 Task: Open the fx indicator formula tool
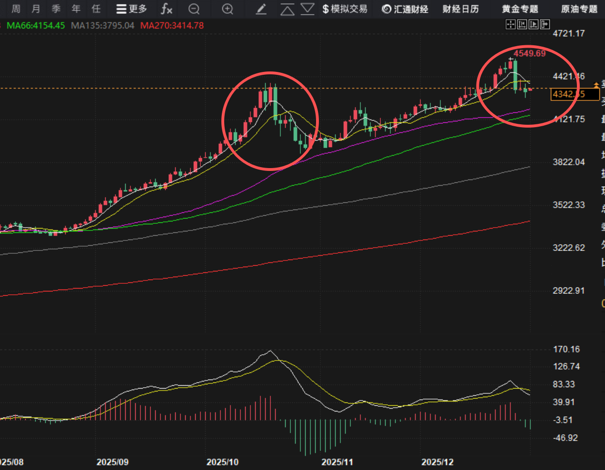tap(166, 9)
